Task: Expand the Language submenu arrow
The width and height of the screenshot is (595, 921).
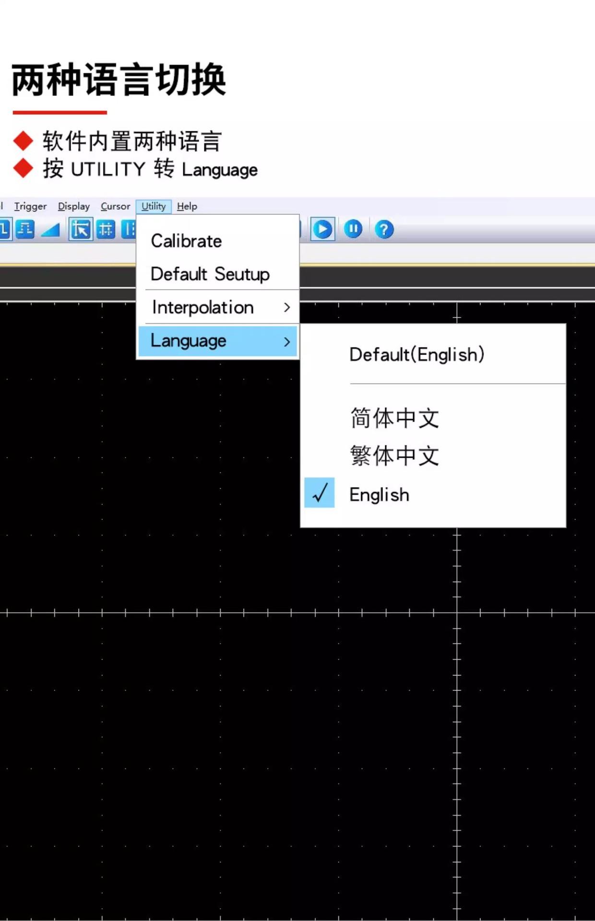Action: (286, 342)
